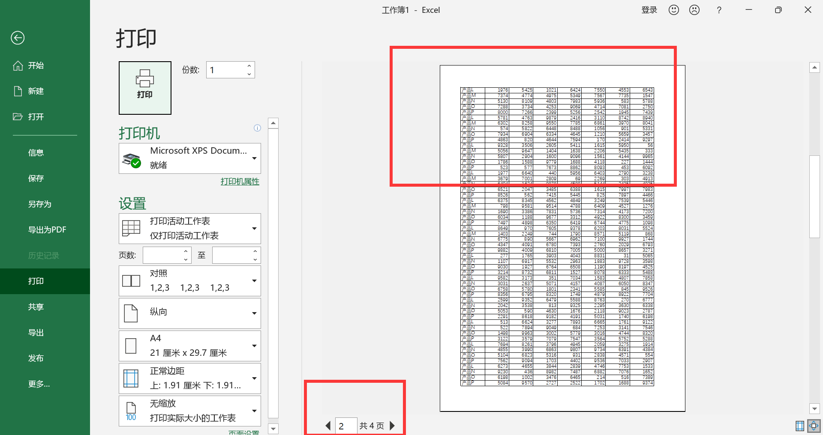Click the back arrow to exit backstage view
823x435 pixels.
pyautogui.click(x=18, y=38)
